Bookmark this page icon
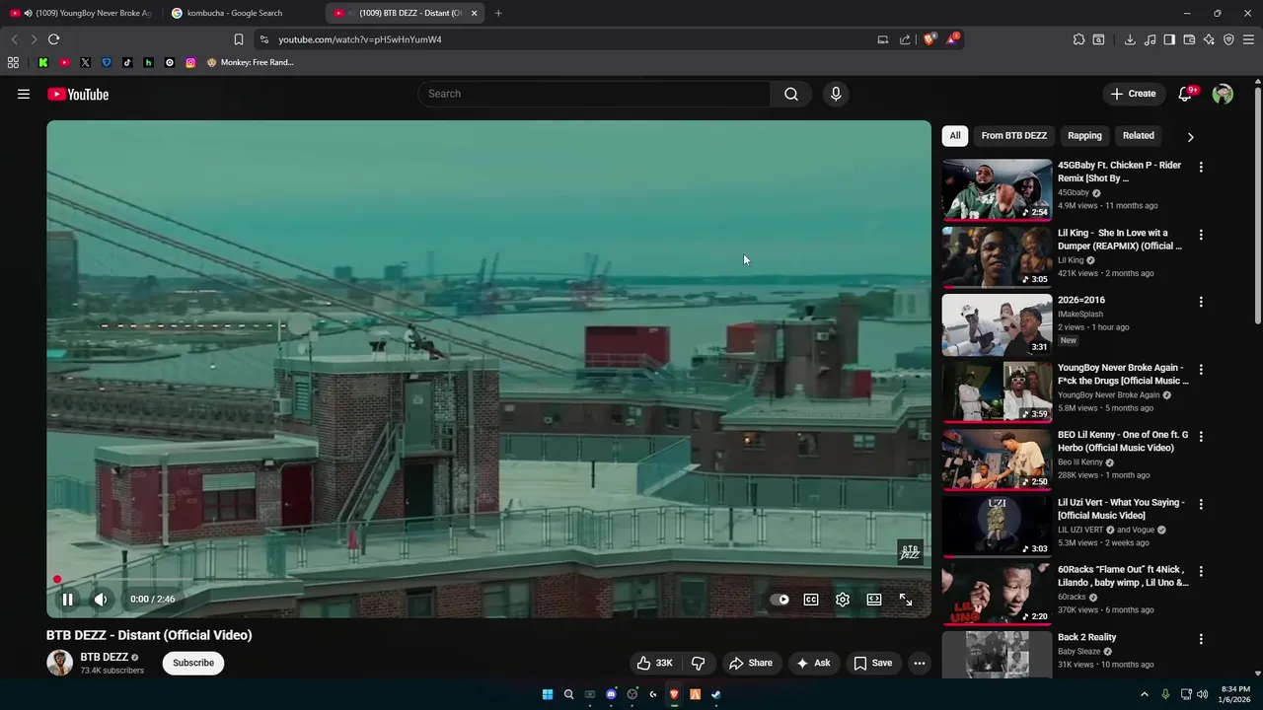 pyautogui.click(x=239, y=39)
